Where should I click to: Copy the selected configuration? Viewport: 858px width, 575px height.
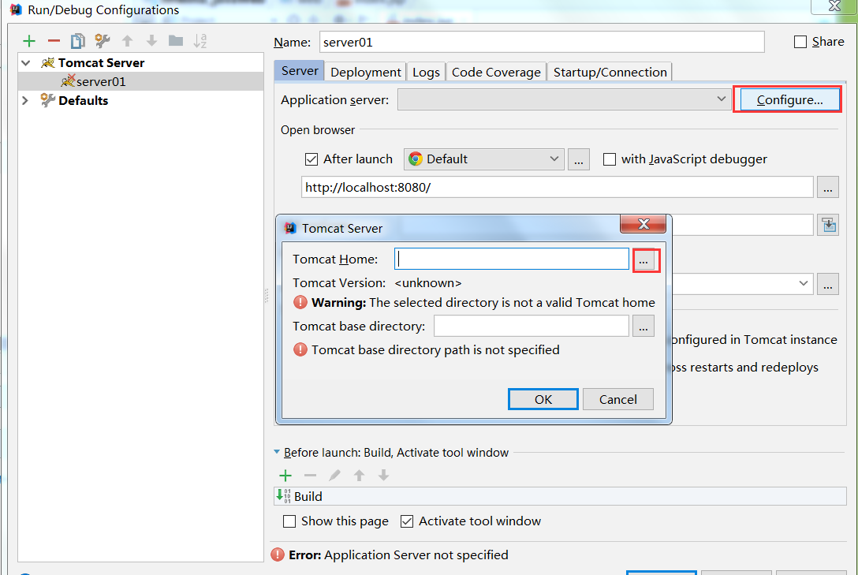click(78, 41)
